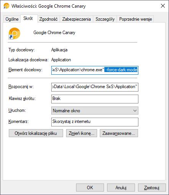Image resolution: width=169 pixels, height=195 pixels.
Task: Click the Typ docelowy label
Action: (21, 50)
